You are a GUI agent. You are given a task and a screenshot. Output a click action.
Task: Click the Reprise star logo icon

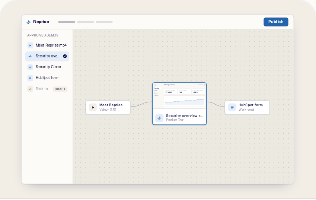point(28,22)
